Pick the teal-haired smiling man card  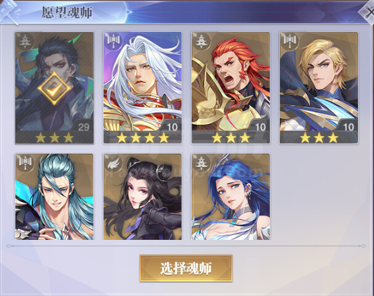pyautogui.click(x=54, y=197)
